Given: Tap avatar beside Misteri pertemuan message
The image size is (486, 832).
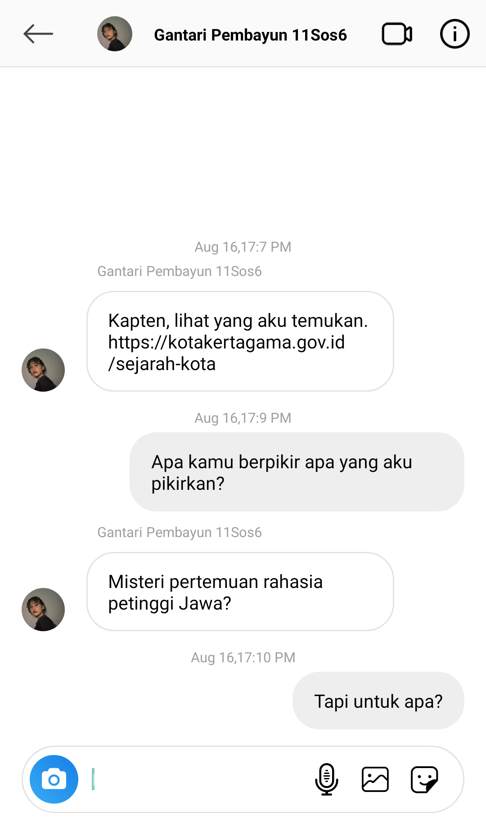Looking at the screenshot, I should click(x=43, y=610).
